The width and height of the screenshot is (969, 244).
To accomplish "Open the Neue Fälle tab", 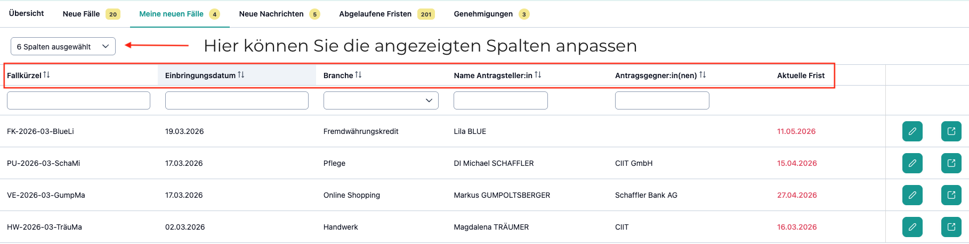I will (x=91, y=14).
